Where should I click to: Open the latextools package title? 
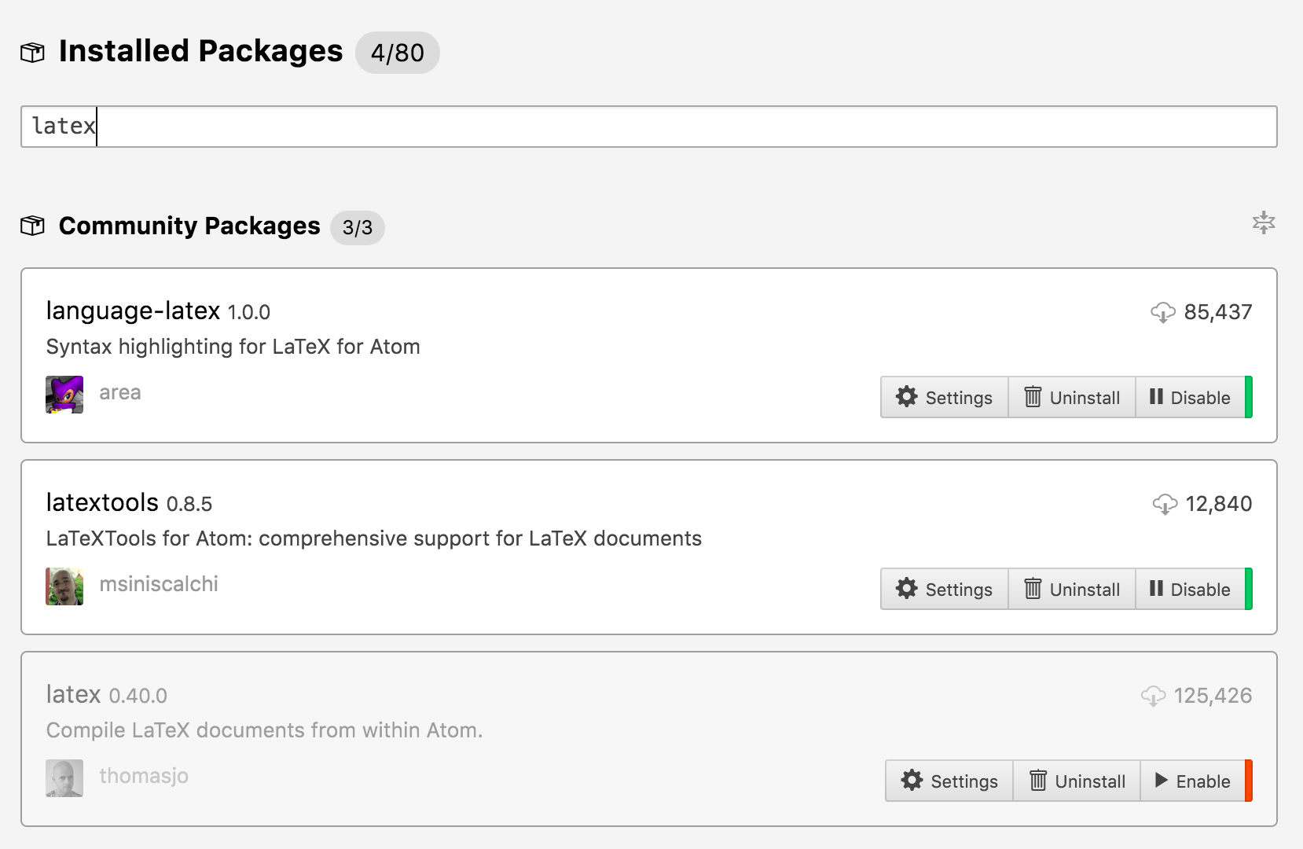coord(102,502)
